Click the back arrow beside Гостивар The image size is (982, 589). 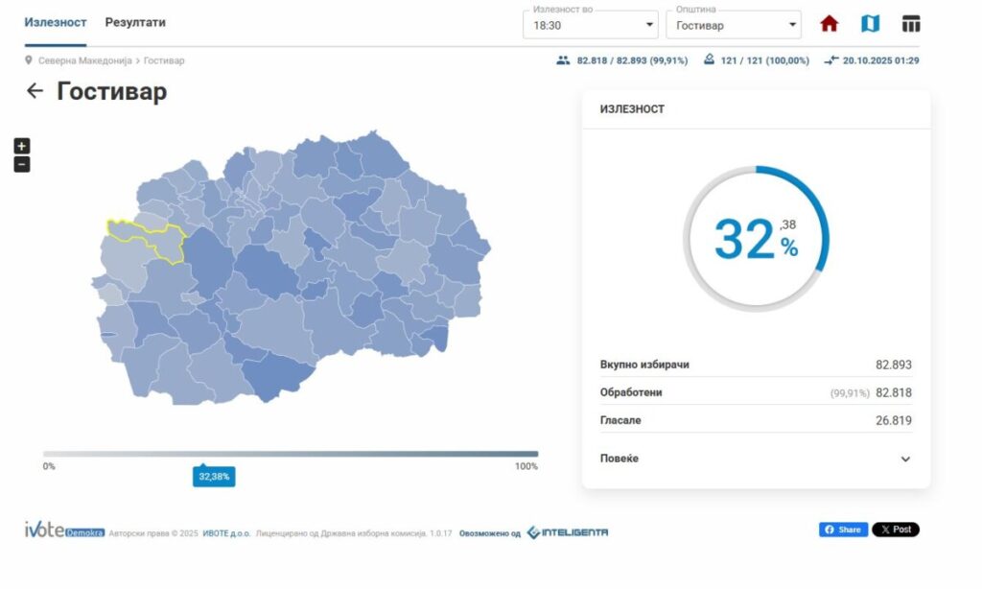(35, 91)
